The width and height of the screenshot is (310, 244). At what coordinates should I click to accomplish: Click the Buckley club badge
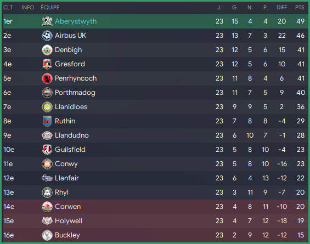tap(47, 235)
